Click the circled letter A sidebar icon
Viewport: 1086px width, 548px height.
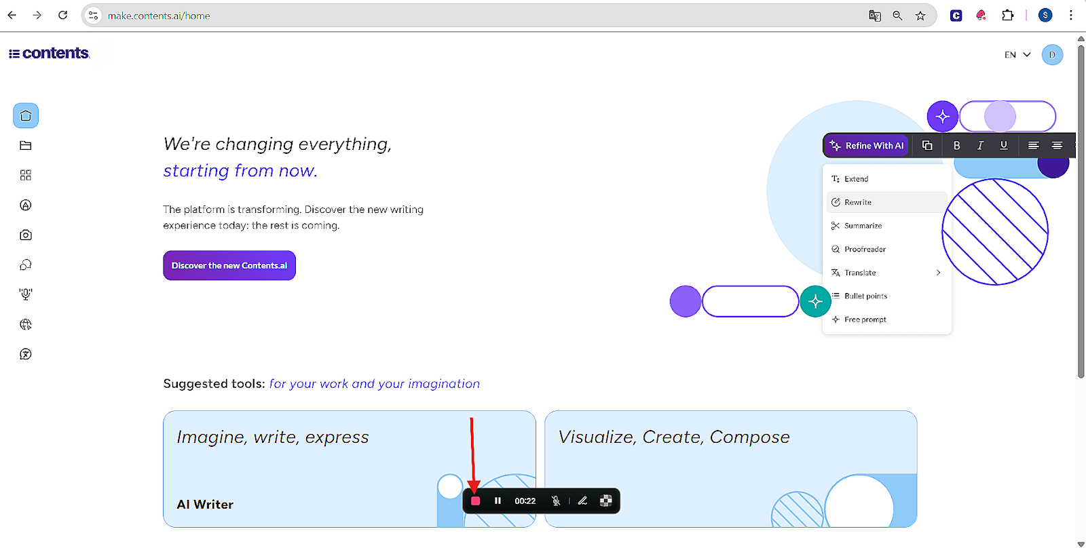pyautogui.click(x=26, y=205)
